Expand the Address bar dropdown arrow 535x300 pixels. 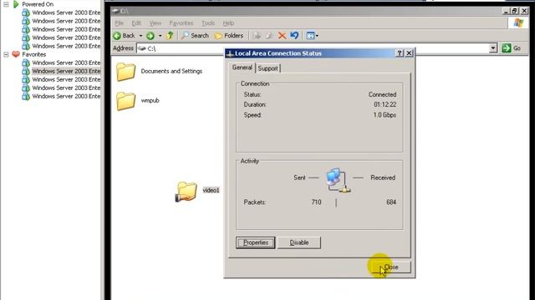[492, 48]
